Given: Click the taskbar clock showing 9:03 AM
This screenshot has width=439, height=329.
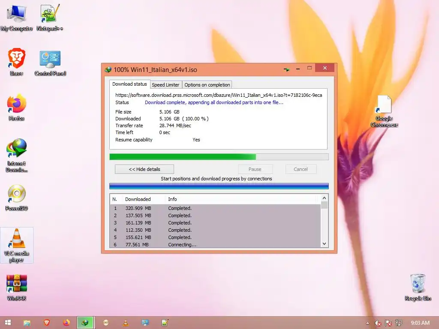Looking at the screenshot, I should (x=420, y=323).
